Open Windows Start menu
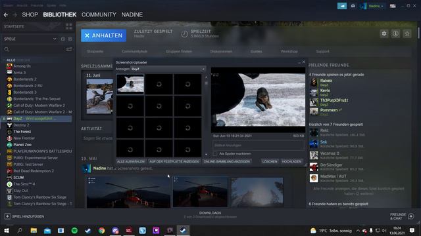 tap(6, 230)
